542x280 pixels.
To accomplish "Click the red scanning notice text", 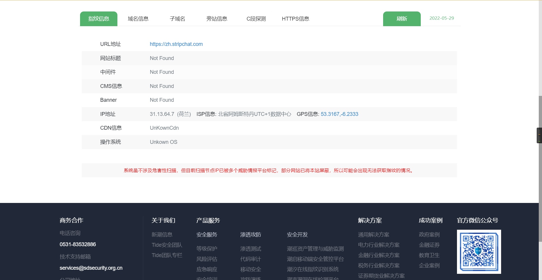I will coord(269,171).
